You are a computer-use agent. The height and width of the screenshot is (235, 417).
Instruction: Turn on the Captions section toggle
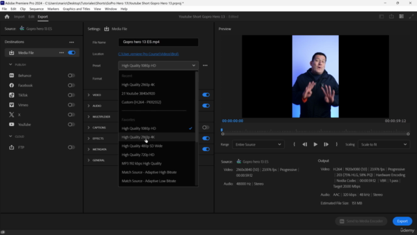pos(206,128)
